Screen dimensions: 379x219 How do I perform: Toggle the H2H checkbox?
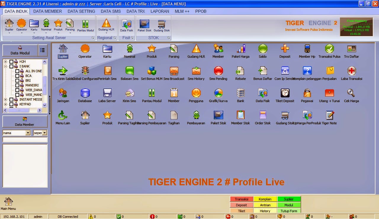click(x=11, y=62)
